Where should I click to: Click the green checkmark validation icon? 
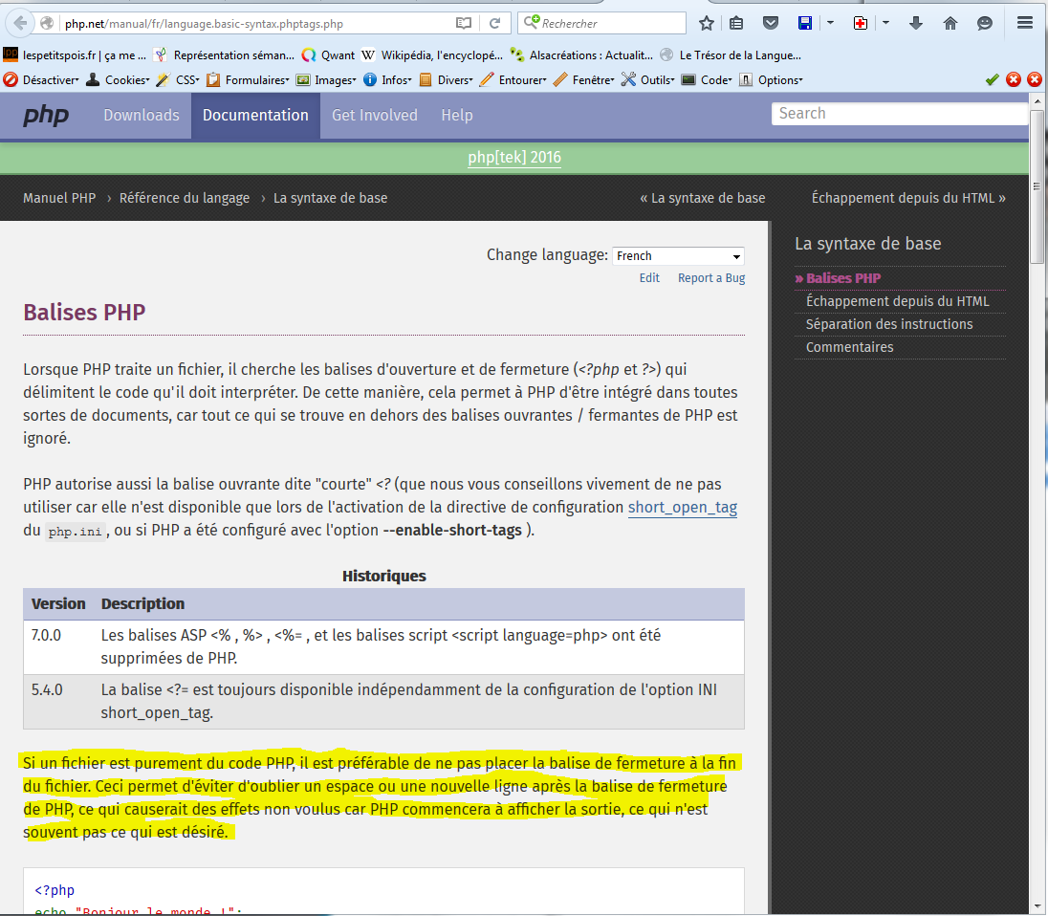click(x=992, y=80)
